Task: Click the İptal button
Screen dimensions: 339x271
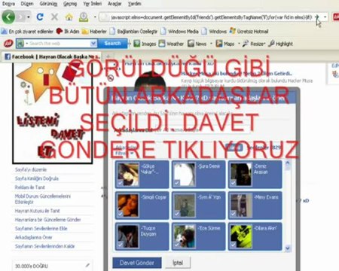Action: click(178, 263)
